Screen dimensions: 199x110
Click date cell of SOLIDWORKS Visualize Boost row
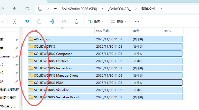click(x=109, y=97)
